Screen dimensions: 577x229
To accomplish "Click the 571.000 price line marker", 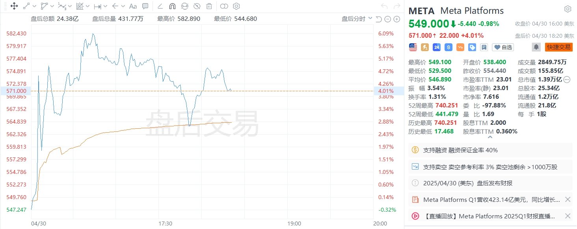I will pos(16,90).
